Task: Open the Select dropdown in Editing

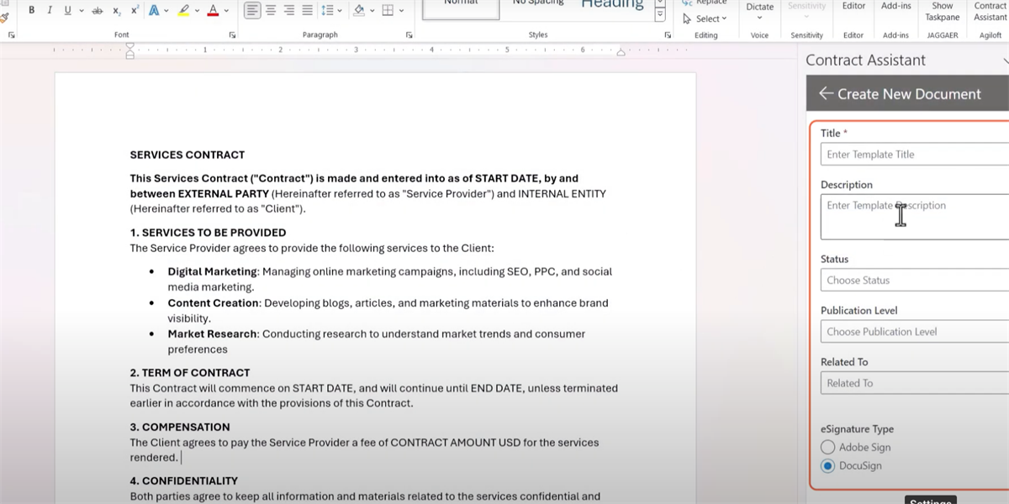Action: [x=705, y=18]
